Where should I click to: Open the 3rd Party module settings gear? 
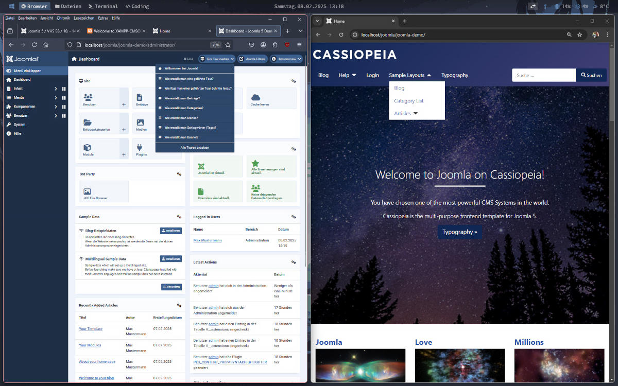[179, 174]
